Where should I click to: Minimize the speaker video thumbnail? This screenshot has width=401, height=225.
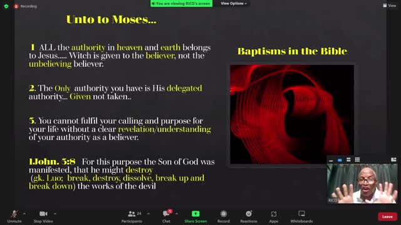point(331,160)
